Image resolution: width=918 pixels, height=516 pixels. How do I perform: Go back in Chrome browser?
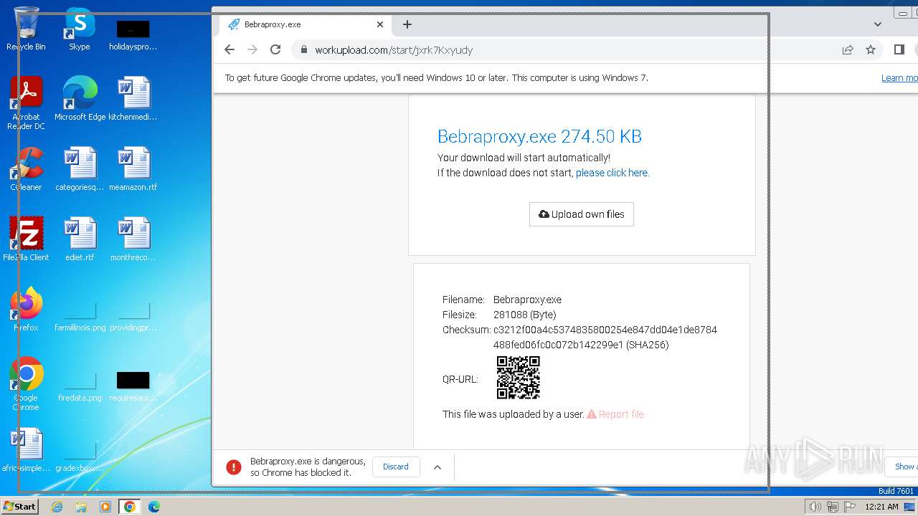pos(229,49)
